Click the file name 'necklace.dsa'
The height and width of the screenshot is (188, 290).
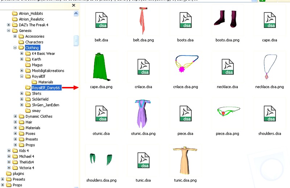tap(228, 87)
